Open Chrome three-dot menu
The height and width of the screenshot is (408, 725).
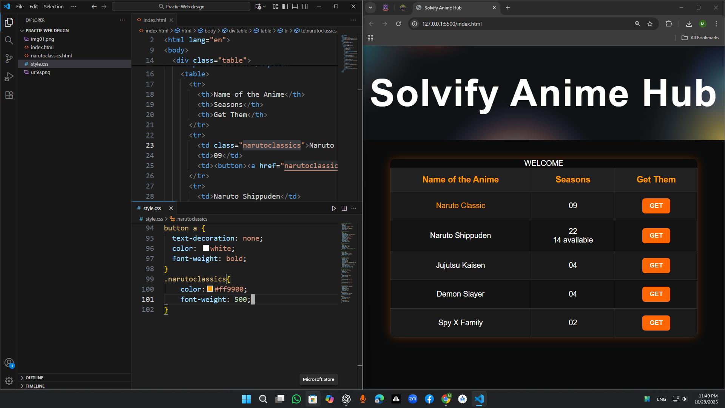[x=716, y=24]
